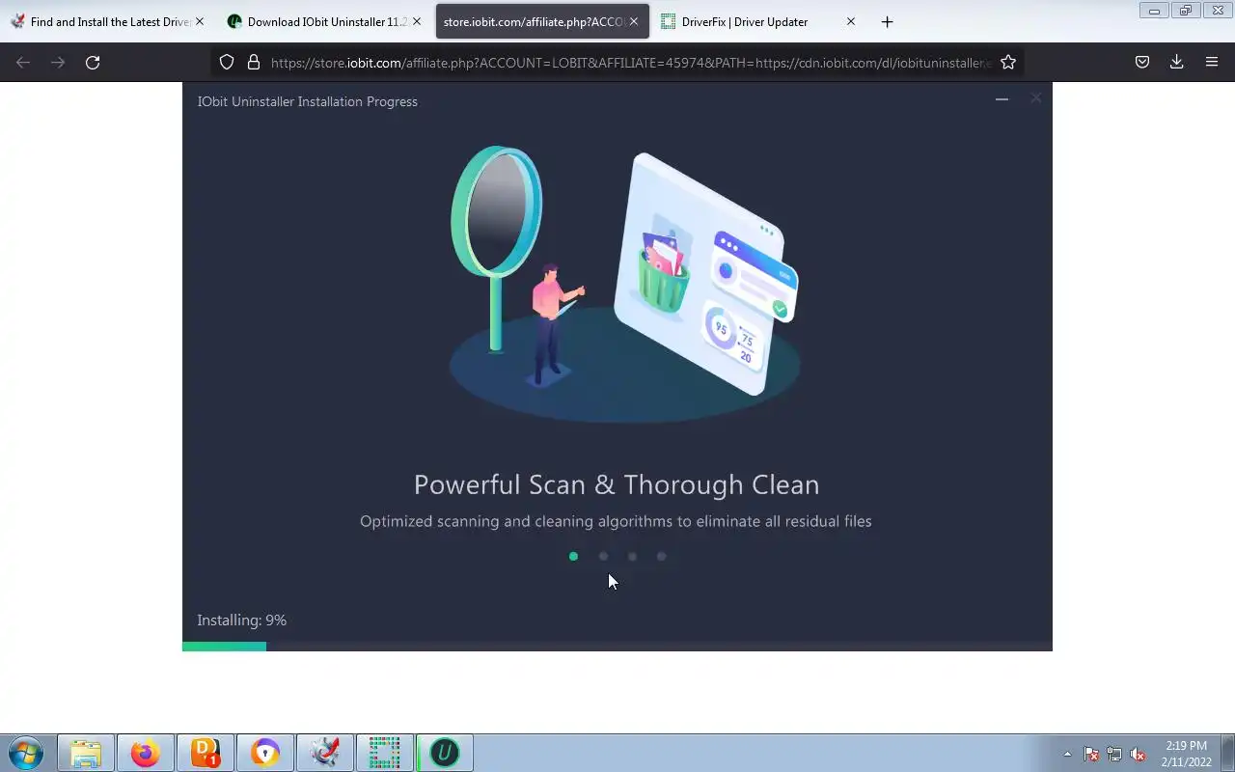Close the Download IObit Uninstaller tab
The image size is (1235, 772).
click(x=417, y=21)
